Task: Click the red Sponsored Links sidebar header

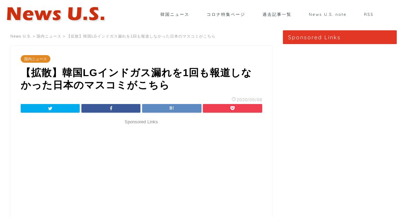Action: (340, 37)
